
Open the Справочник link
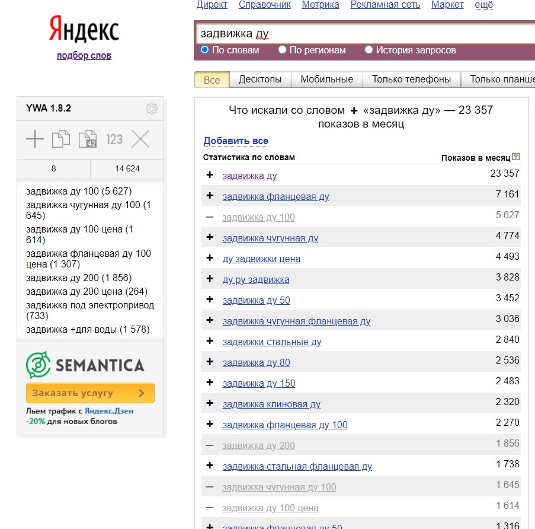[x=265, y=4]
